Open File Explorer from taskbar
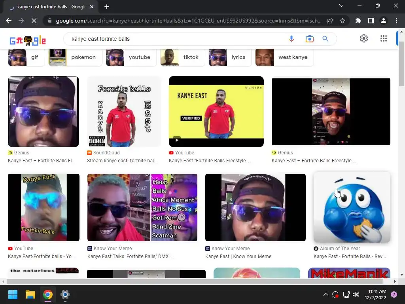Viewport: 405px width, 304px height. (x=30, y=294)
